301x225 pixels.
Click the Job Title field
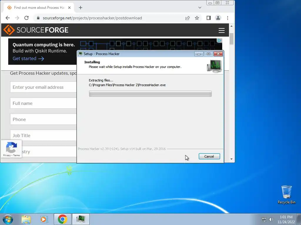[44, 135]
